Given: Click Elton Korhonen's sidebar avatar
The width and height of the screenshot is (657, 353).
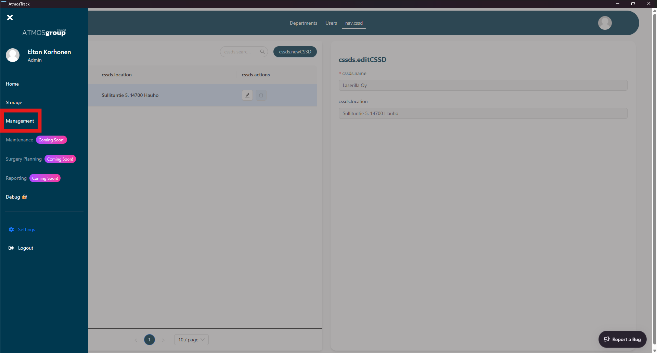Looking at the screenshot, I should (13, 55).
